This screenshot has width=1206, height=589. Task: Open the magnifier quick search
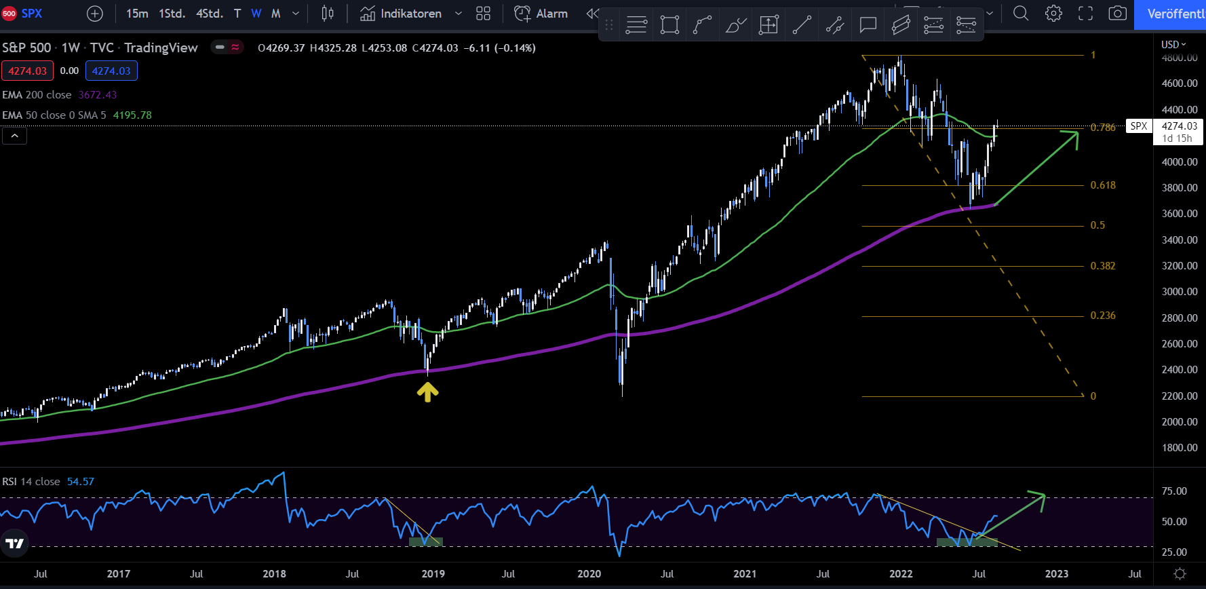[x=1021, y=14]
